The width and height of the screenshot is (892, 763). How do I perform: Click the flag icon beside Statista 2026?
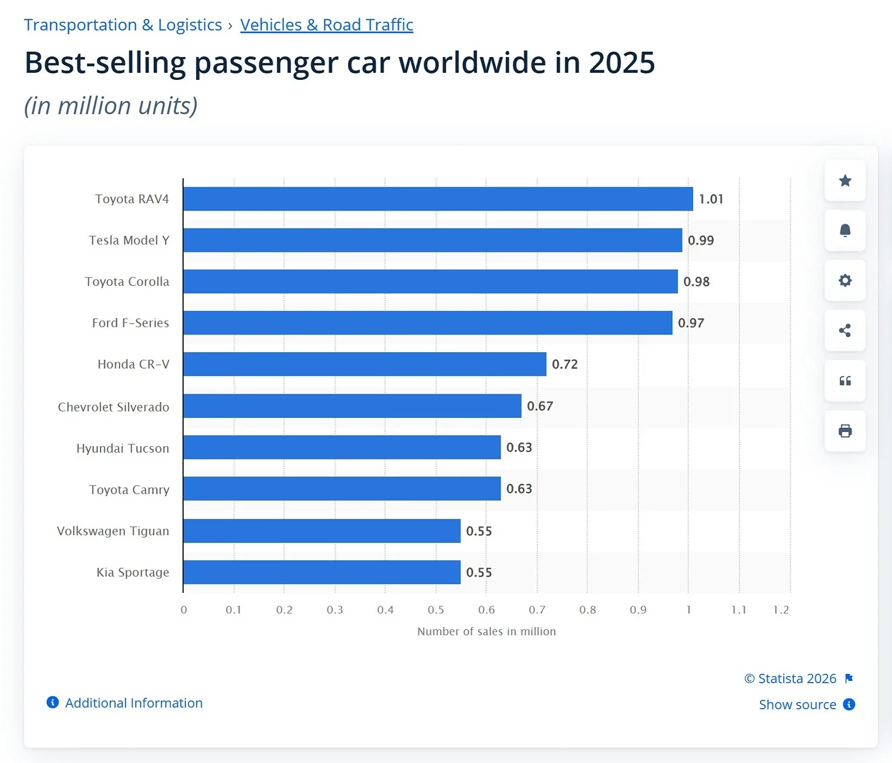(849, 678)
